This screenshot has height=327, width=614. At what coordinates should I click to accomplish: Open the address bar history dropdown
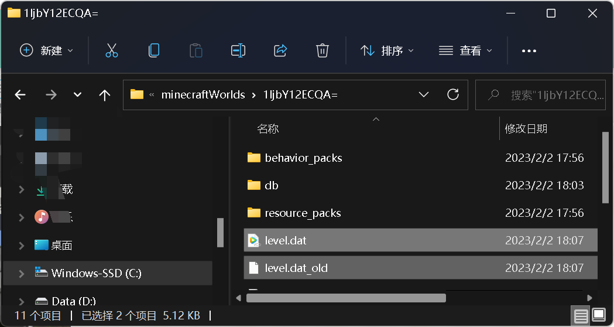tap(424, 94)
